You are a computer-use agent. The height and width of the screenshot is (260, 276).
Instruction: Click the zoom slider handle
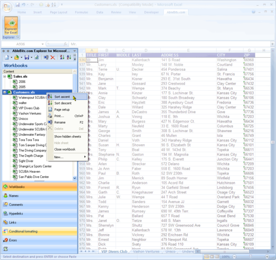[x=250, y=257]
